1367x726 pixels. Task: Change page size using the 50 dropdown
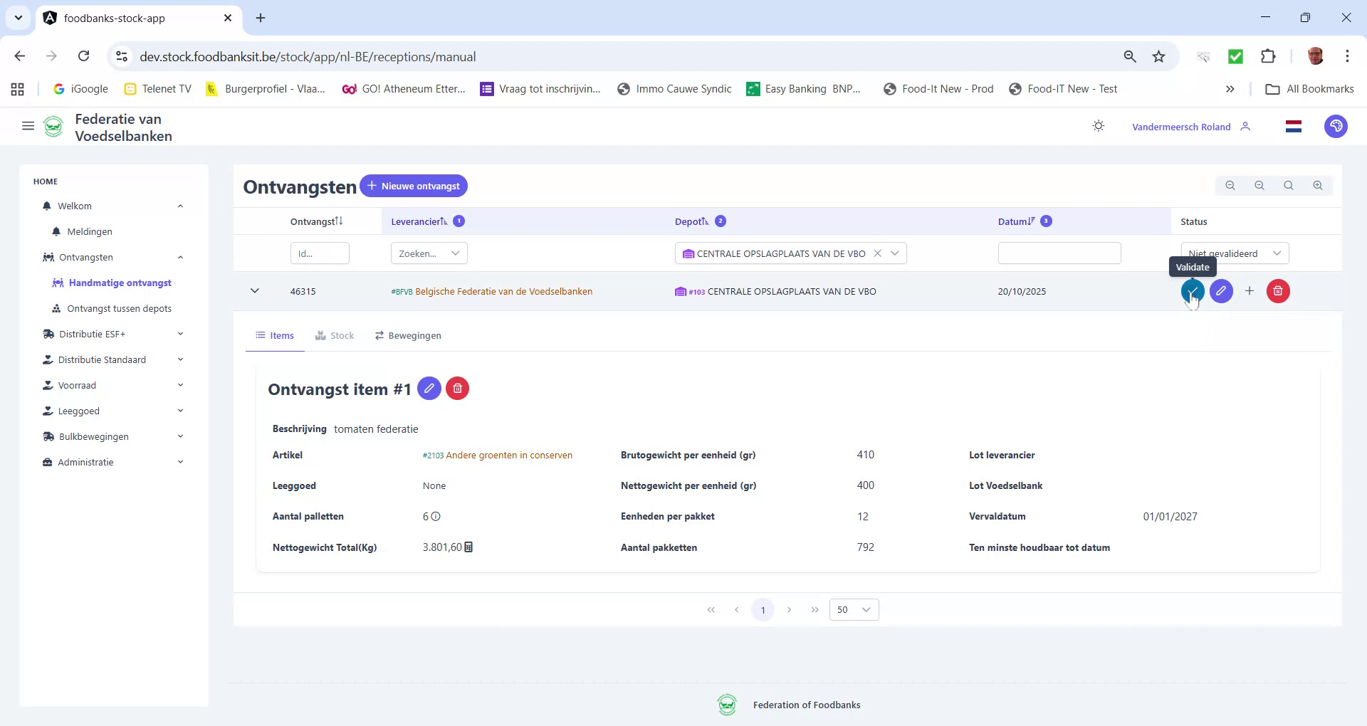853,610
